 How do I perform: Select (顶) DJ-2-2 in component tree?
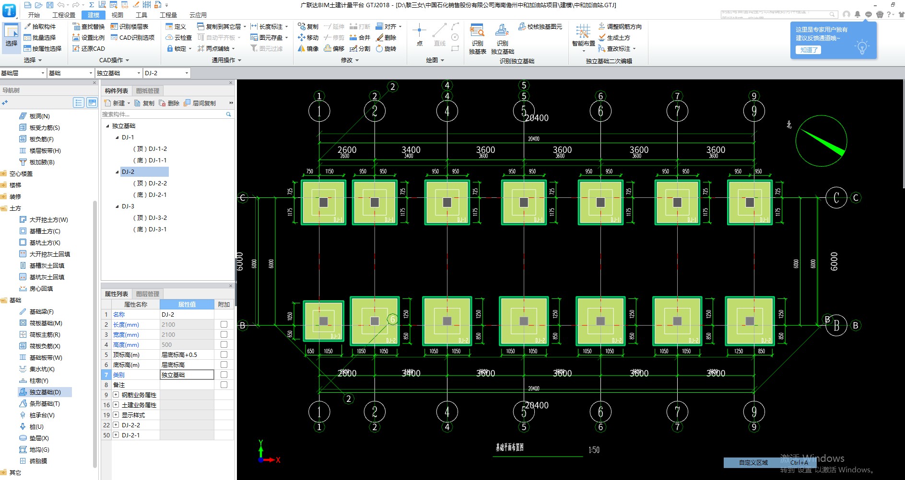tap(150, 183)
